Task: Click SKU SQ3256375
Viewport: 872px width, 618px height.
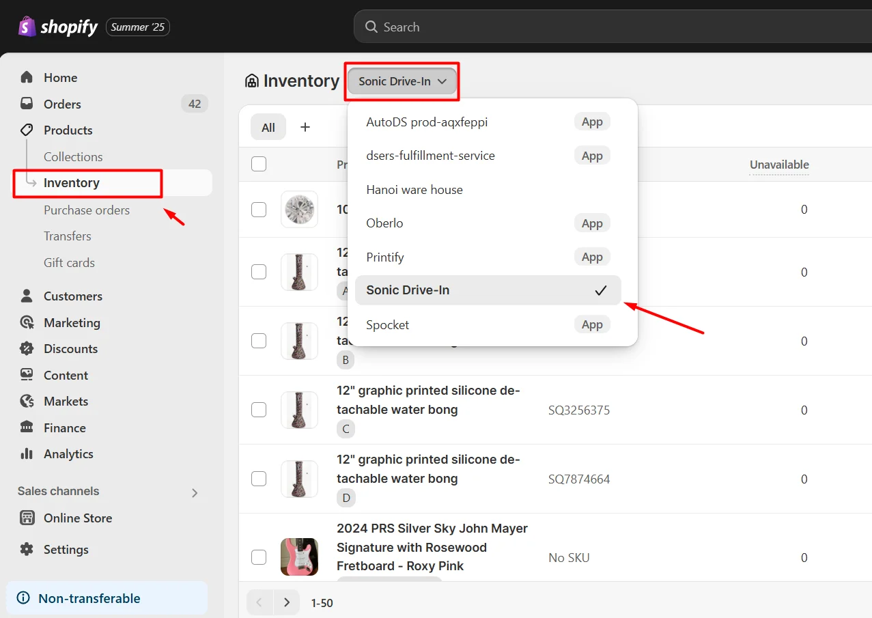Action: point(579,410)
